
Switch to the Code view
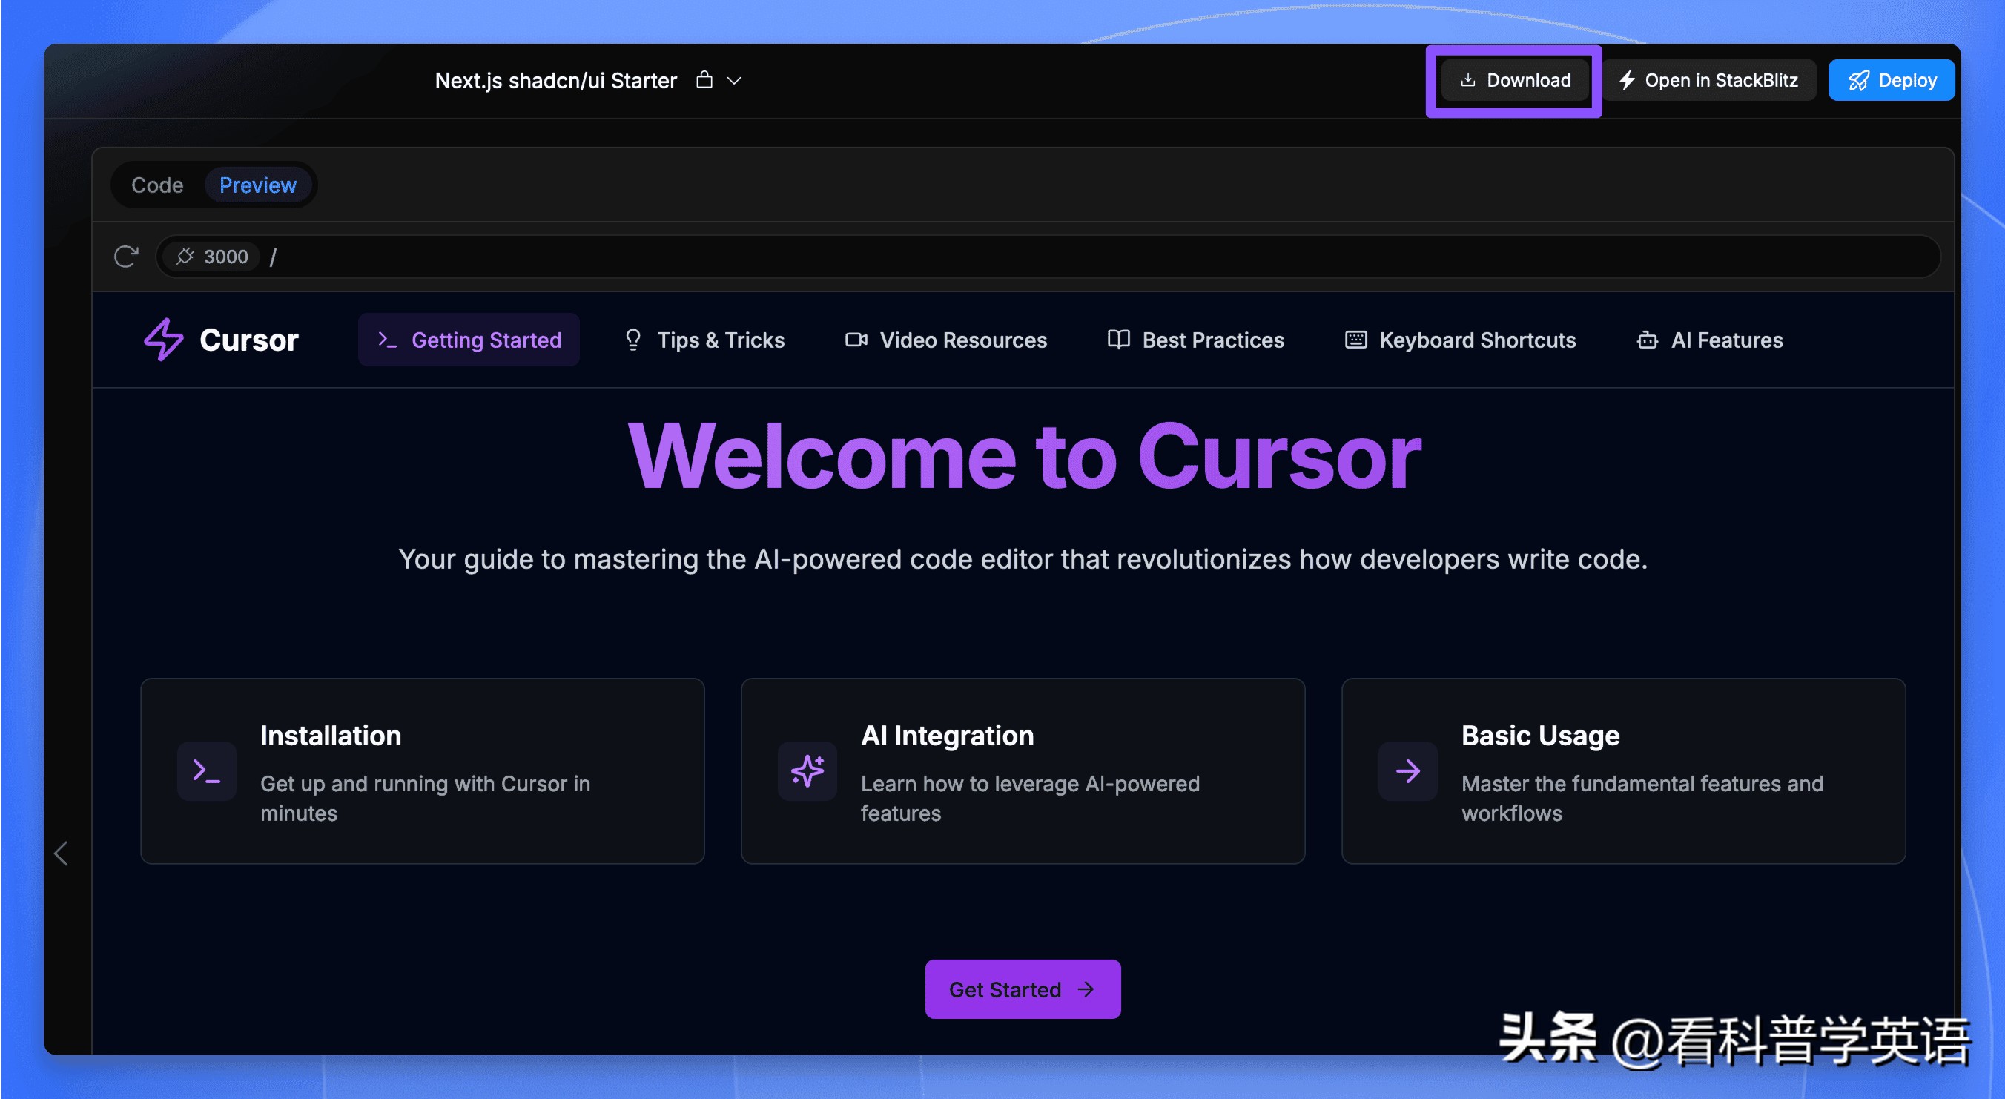[x=157, y=185]
